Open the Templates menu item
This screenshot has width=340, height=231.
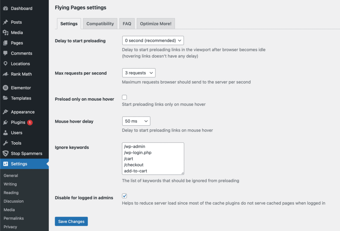pyautogui.click(x=24, y=98)
